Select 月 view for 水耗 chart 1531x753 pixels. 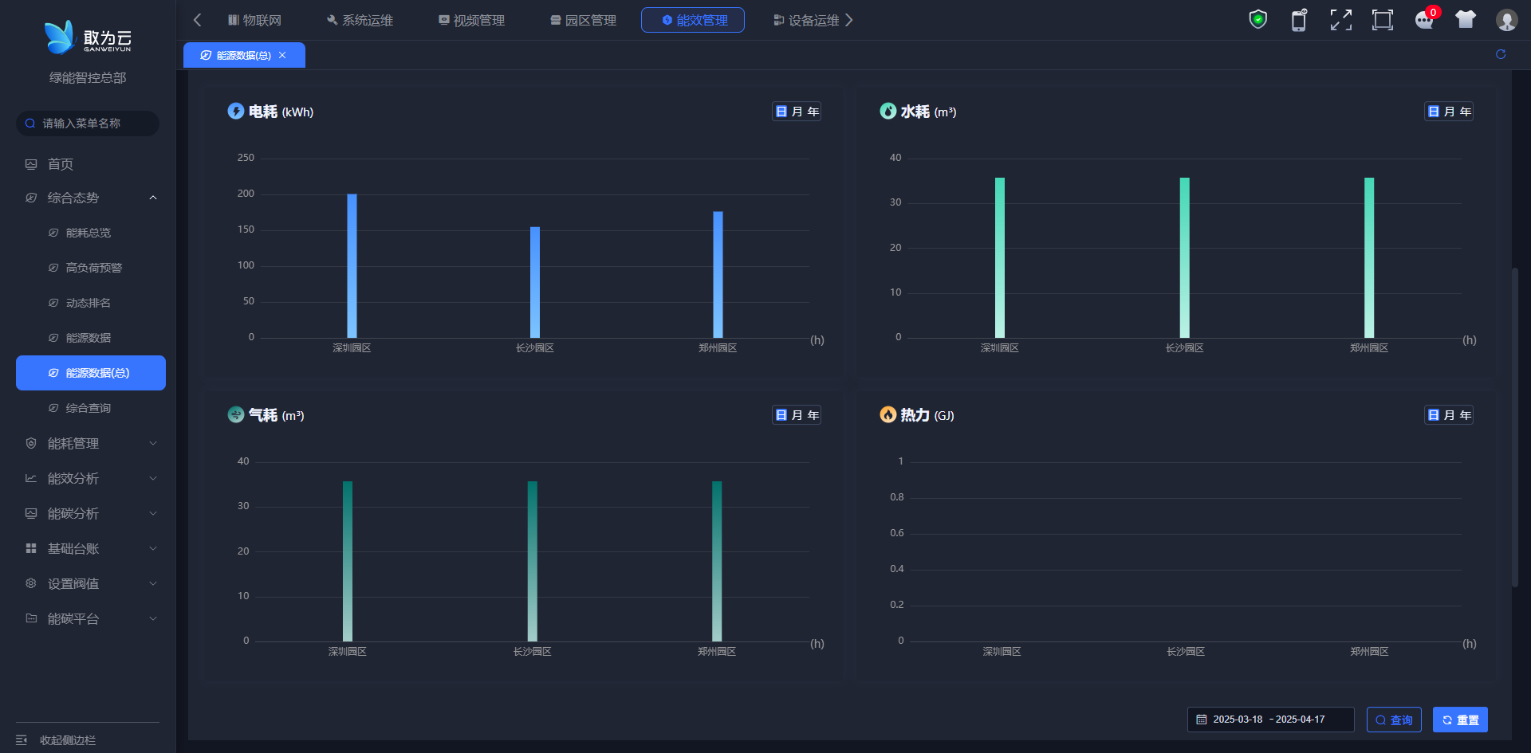coord(1450,112)
